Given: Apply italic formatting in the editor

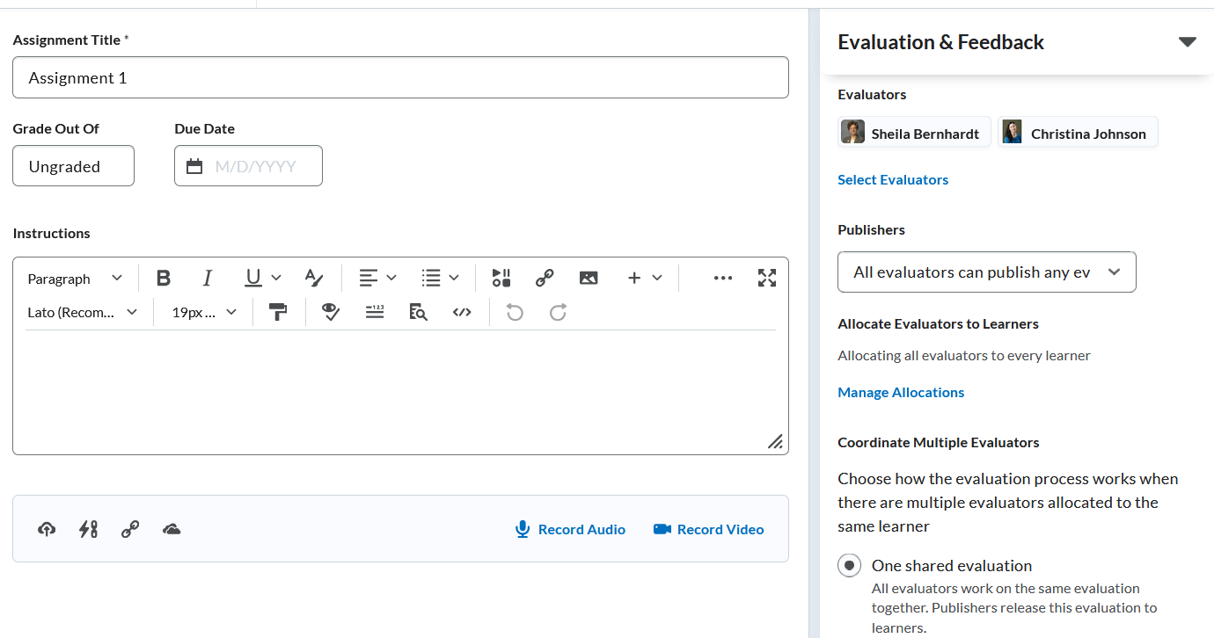Looking at the screenshot, I should click(208, 279).
